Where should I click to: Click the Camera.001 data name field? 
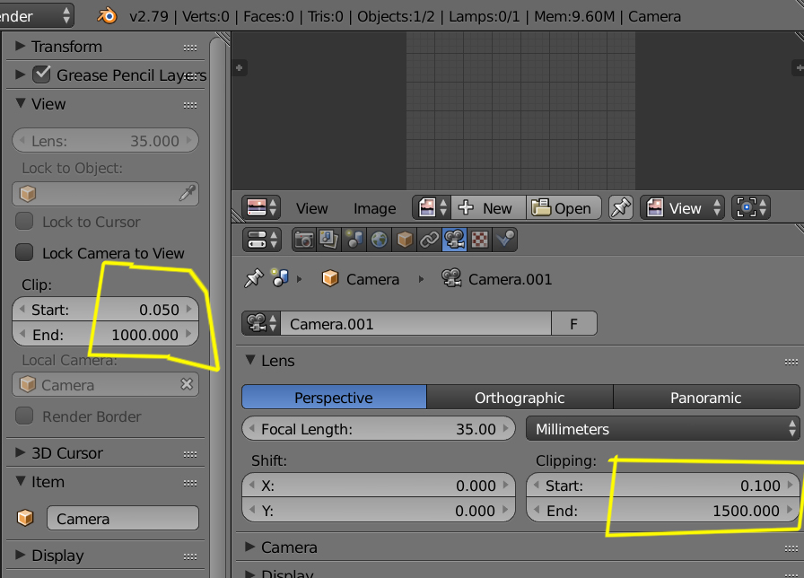(x=415, y=323)
